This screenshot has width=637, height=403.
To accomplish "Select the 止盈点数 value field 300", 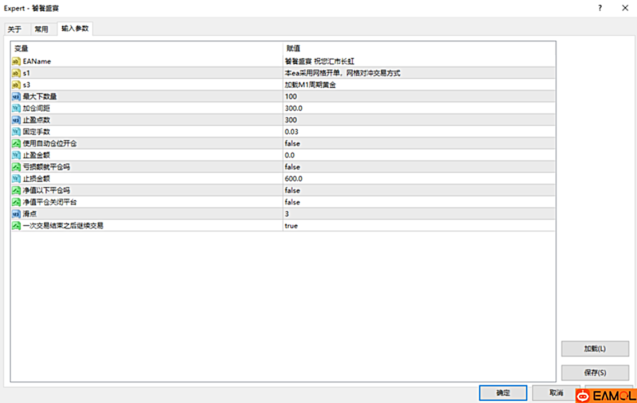I will coord(291,120).
